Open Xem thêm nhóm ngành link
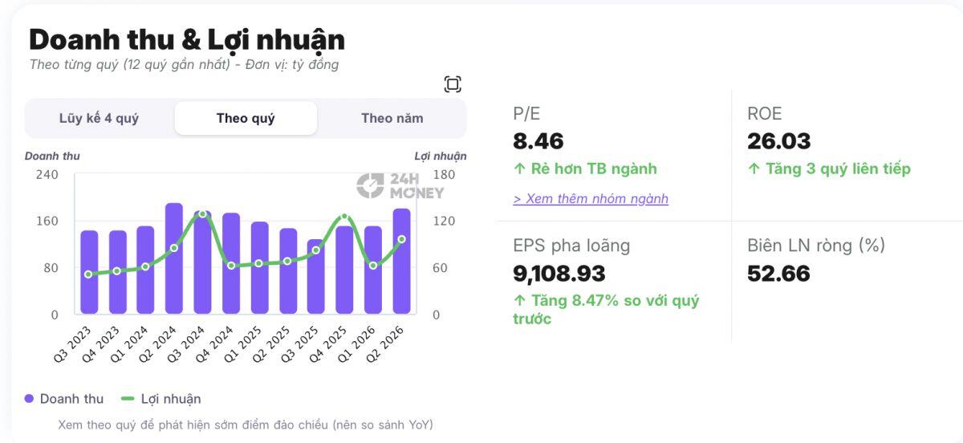This screenshot has width=963, height=443. coord(591,198)
